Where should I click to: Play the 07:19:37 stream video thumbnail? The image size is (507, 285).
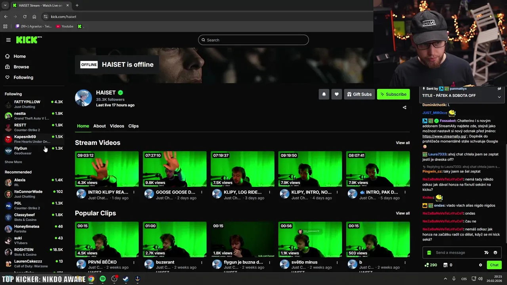pyautogui.click(x=242, y=169)
